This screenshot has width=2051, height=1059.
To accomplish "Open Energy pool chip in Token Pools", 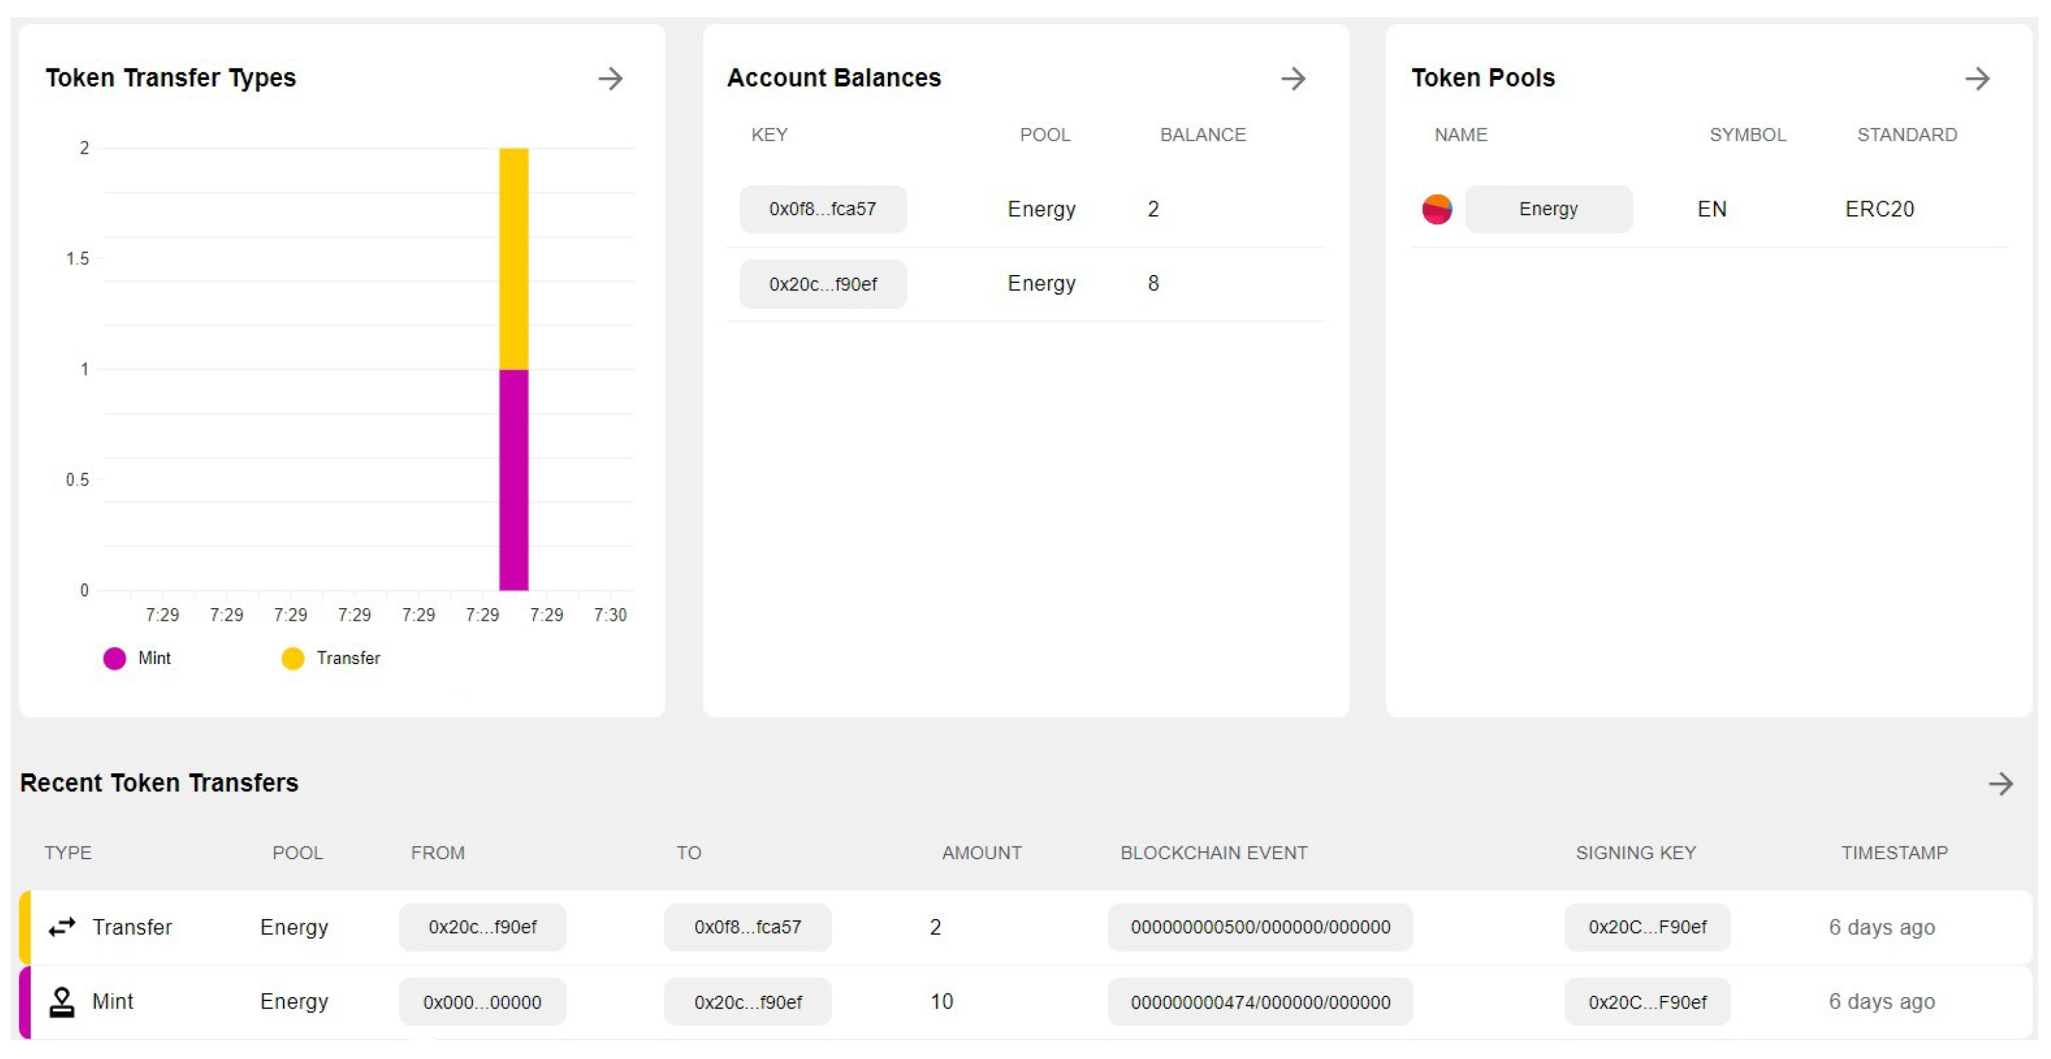I will (x=1548, y=208).
